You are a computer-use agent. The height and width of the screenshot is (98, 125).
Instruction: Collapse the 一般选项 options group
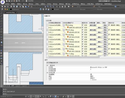(x=47, y=65)
